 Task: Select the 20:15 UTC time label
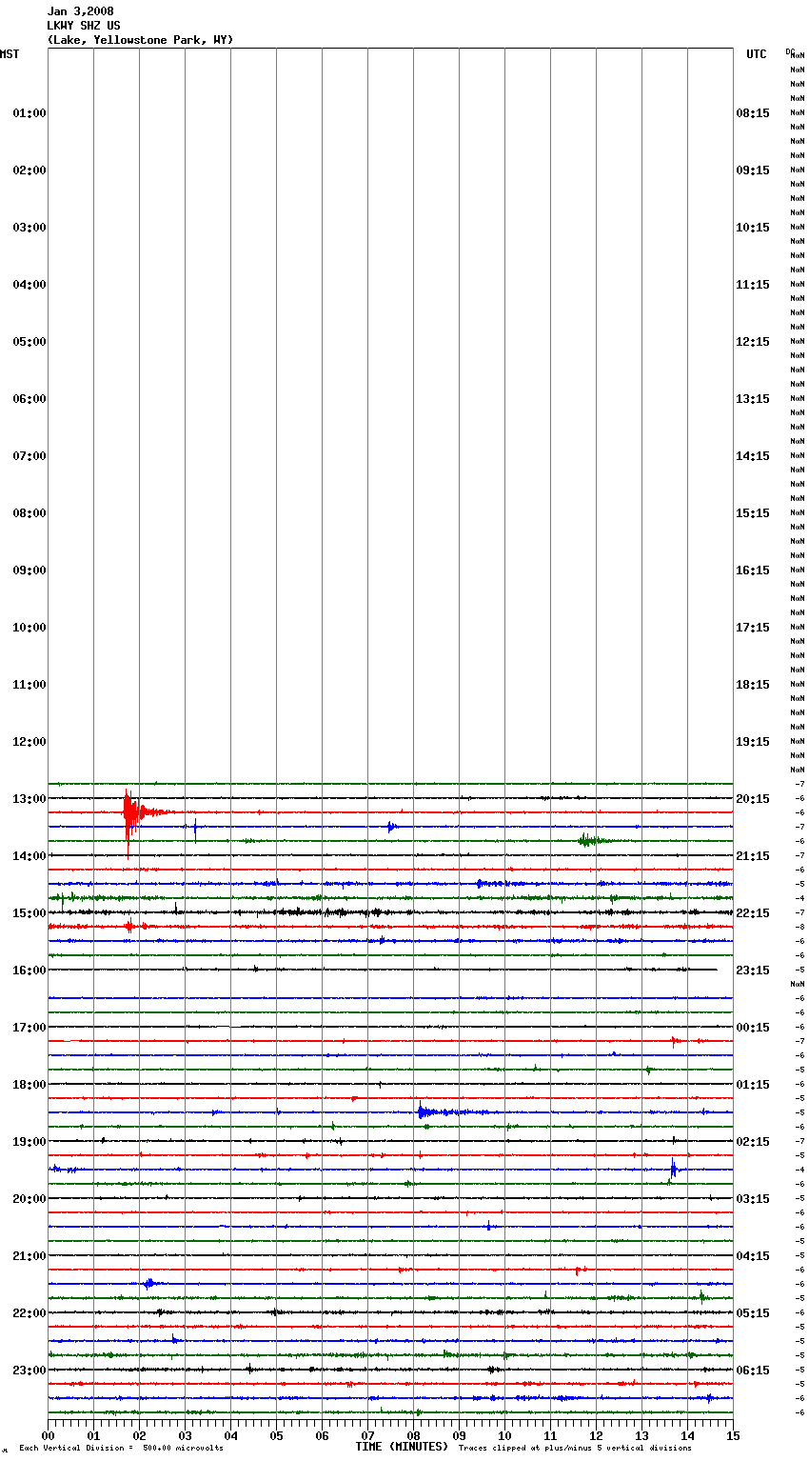[752, 799]
